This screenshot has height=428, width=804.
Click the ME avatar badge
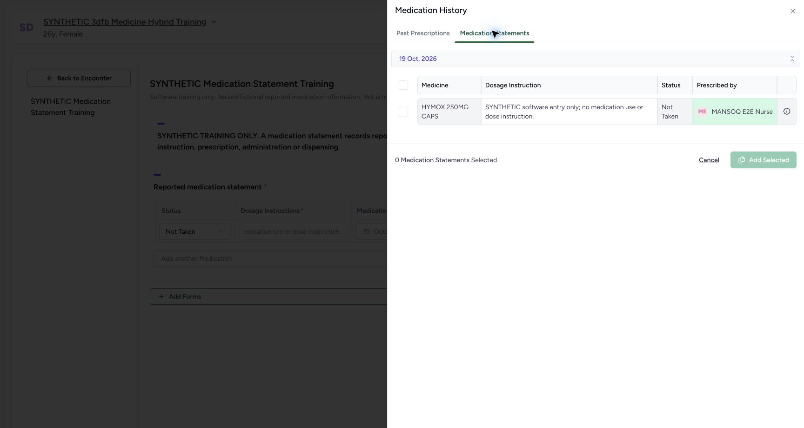pyautogui.click(x=702, y=112)
